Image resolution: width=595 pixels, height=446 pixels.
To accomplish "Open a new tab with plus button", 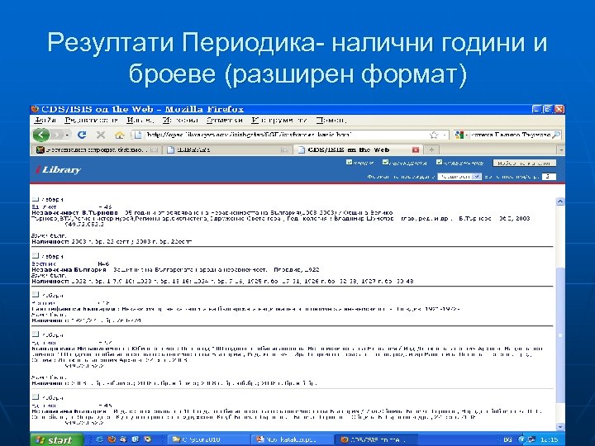I will pos(431,149).
